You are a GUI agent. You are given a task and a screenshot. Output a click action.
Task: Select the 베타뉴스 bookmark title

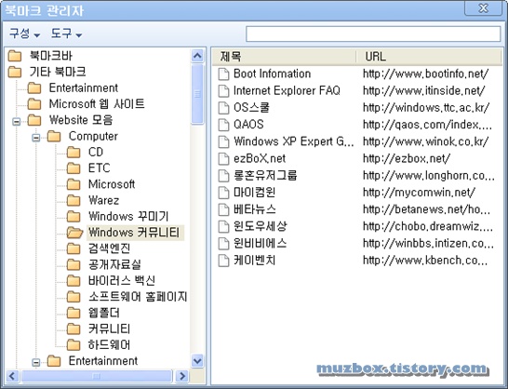tap(255, 209)
